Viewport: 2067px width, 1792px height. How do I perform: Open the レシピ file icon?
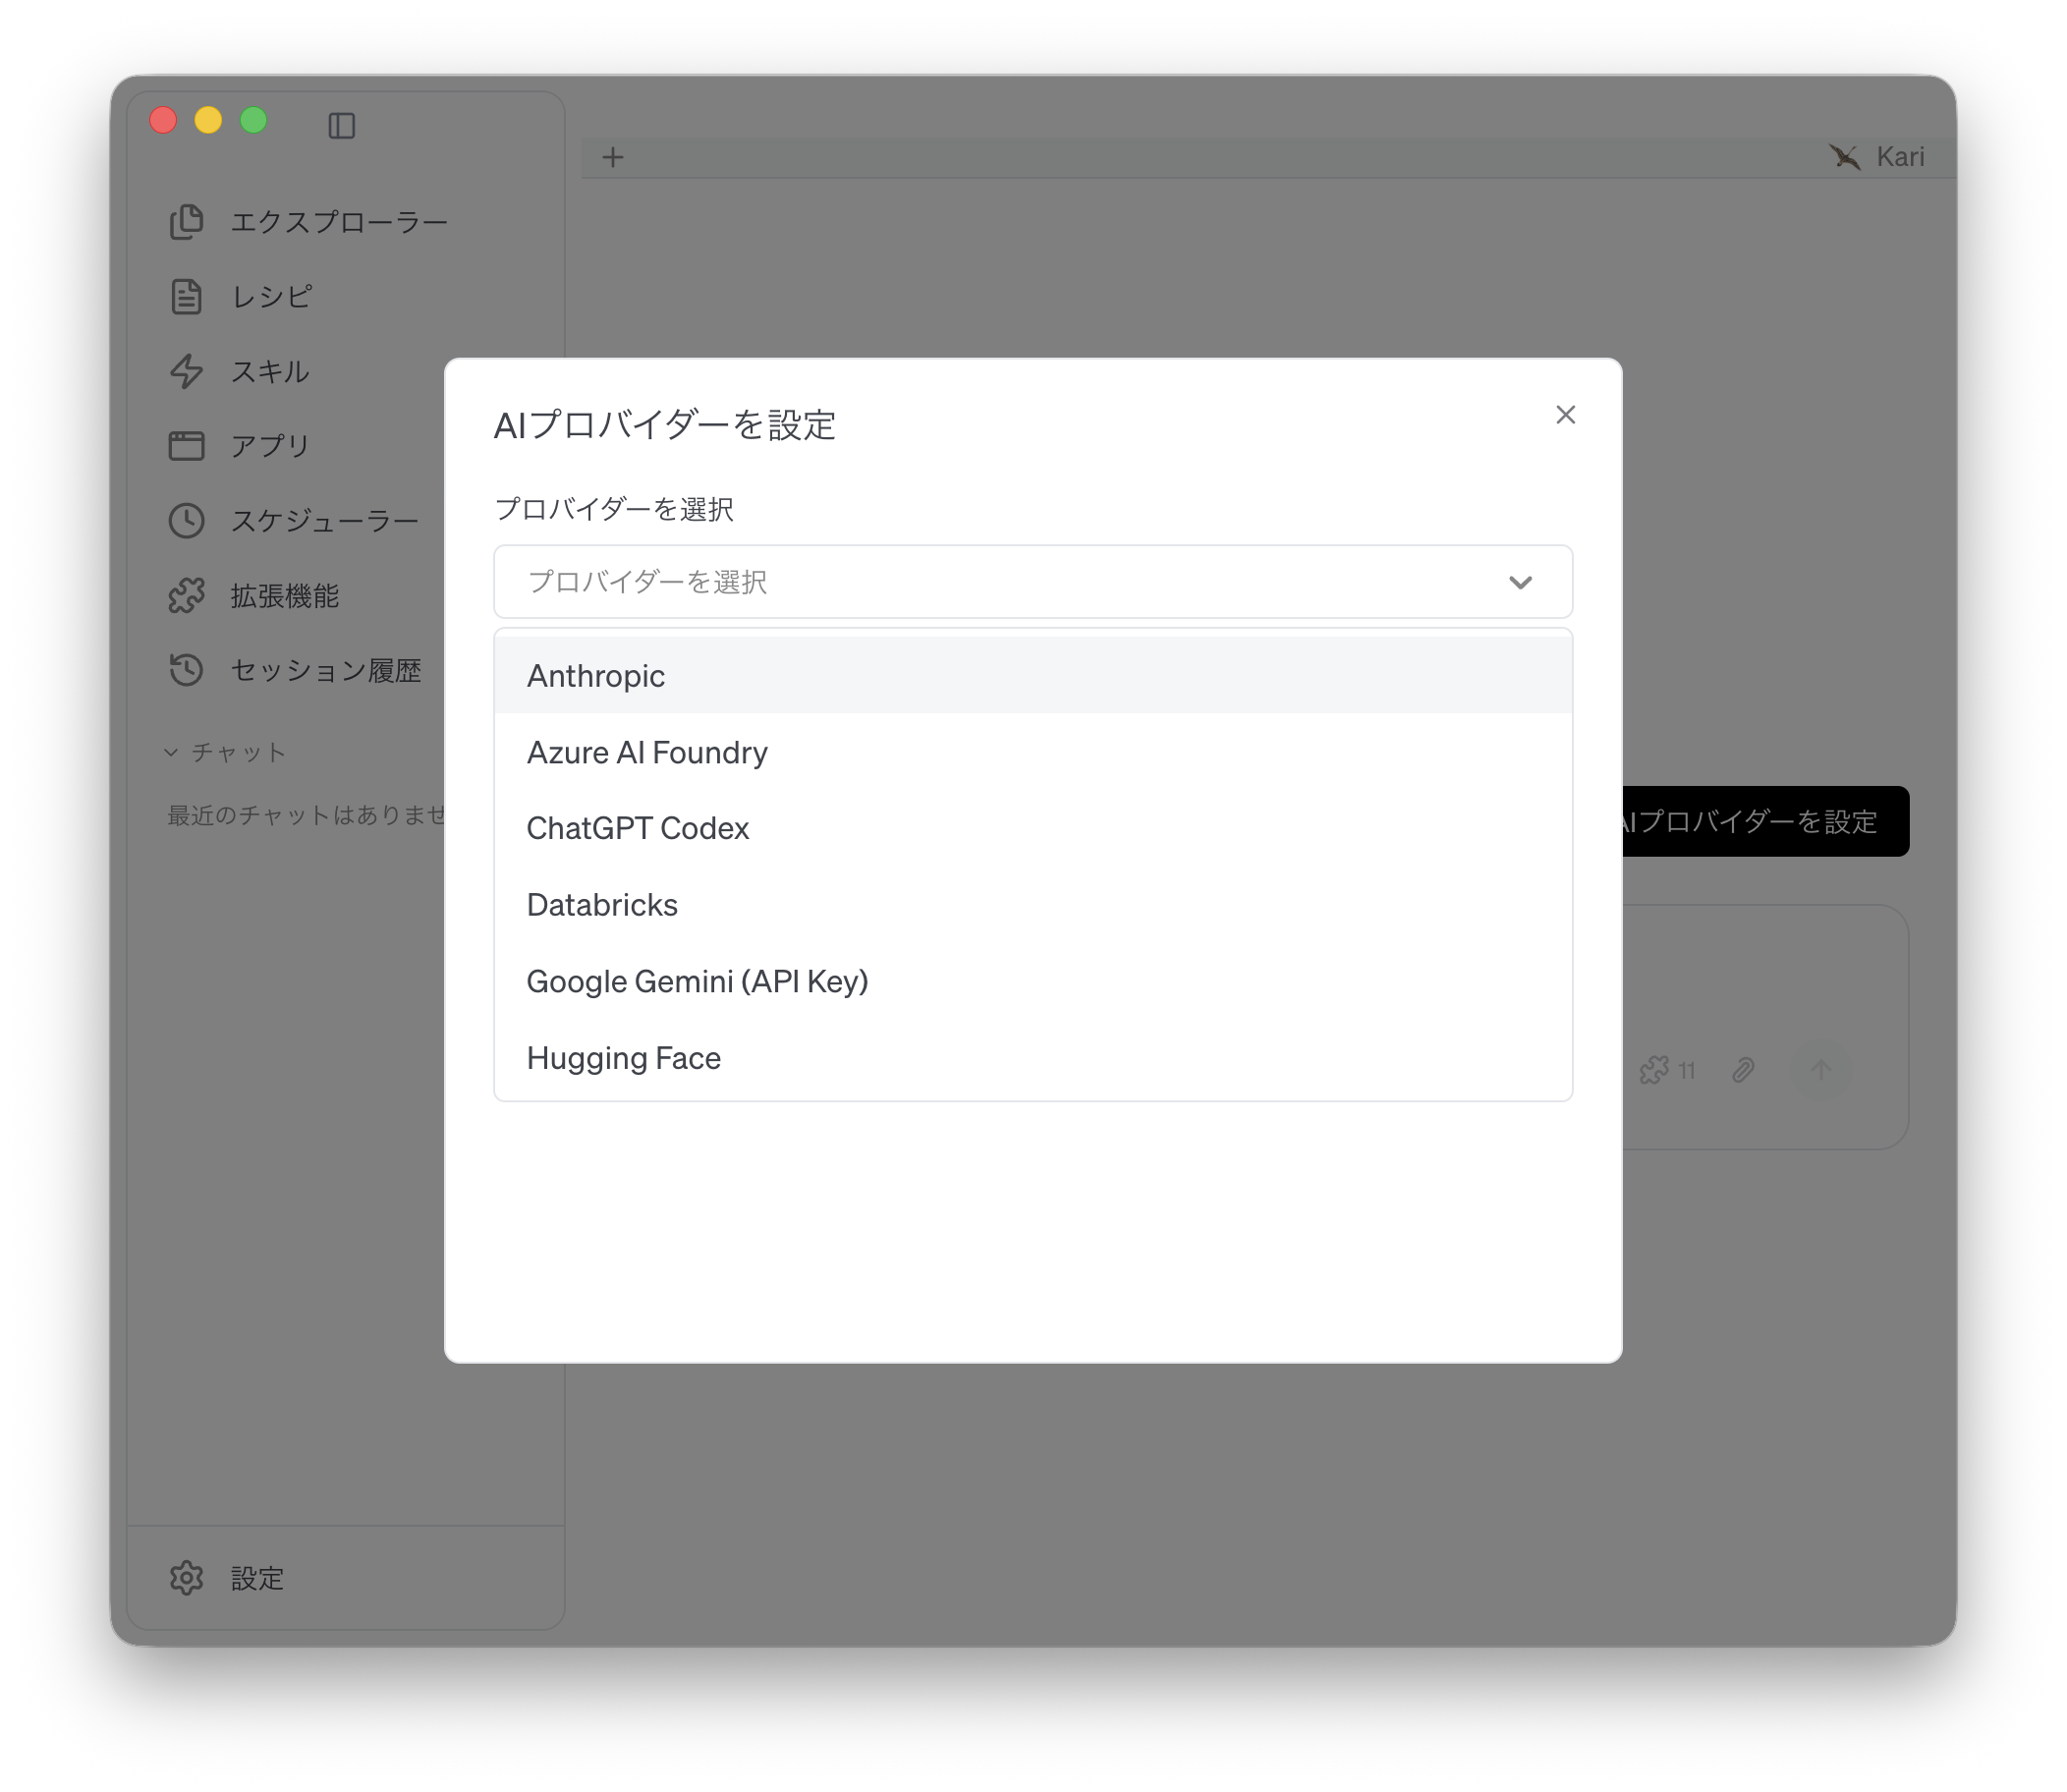coord(187,296)
